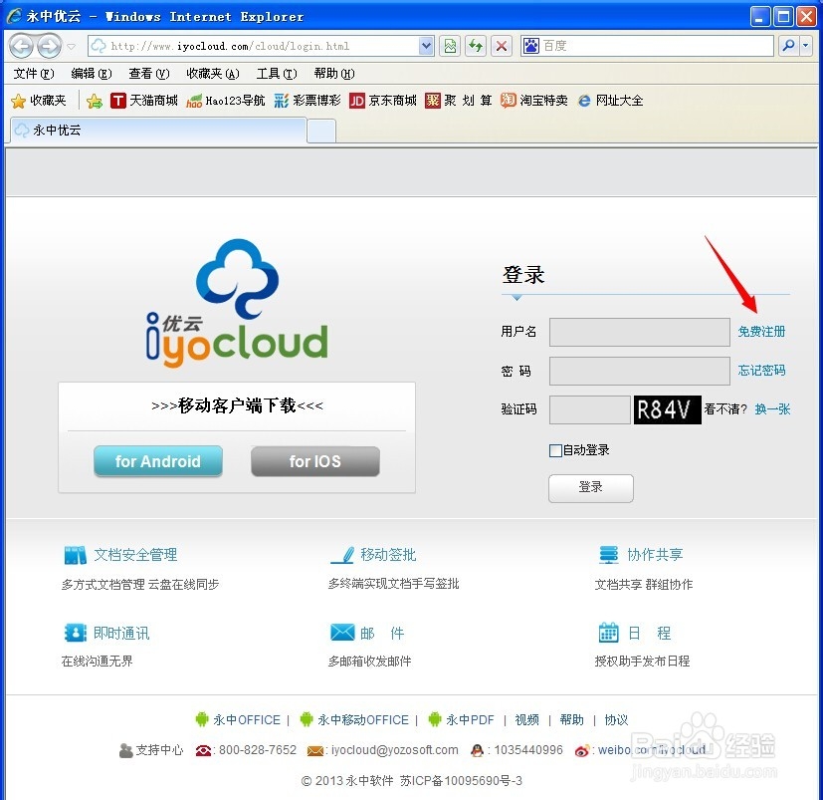Open the 淘宝特卖 bookmark
This screenshot has height=800, width=823.
pos(533,101)
